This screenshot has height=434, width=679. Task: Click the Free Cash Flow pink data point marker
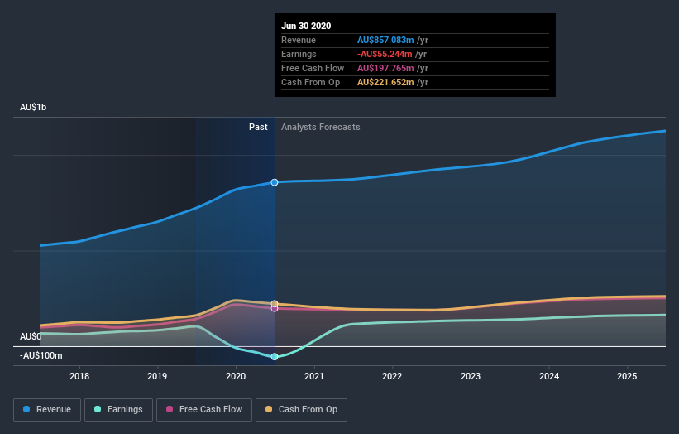pyautogui.click(x=275, y=309)
